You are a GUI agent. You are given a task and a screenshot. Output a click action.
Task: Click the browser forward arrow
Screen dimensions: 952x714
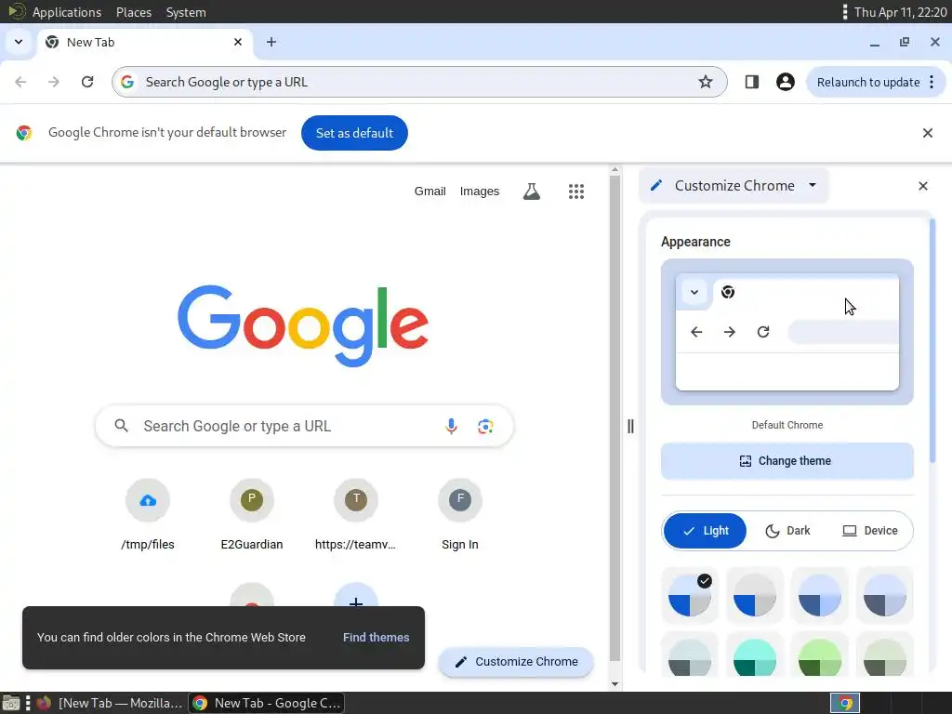(x=54, y=82)
